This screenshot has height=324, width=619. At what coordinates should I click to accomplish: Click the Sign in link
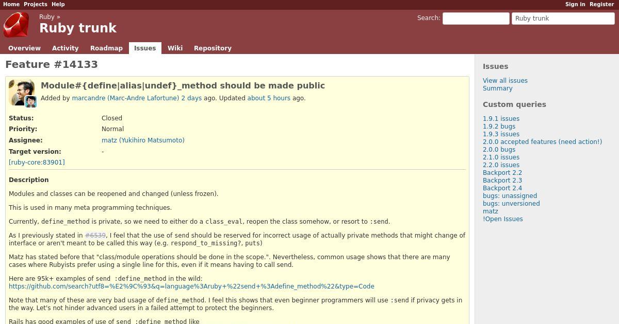575,4
